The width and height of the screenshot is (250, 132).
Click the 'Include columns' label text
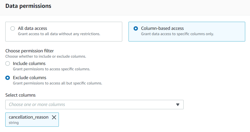click(29, 63)
